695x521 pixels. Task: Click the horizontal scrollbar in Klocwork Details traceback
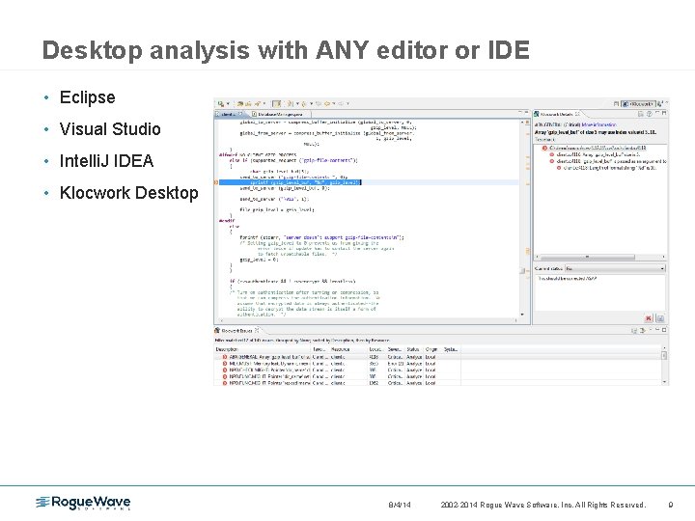tap(587, 257)
